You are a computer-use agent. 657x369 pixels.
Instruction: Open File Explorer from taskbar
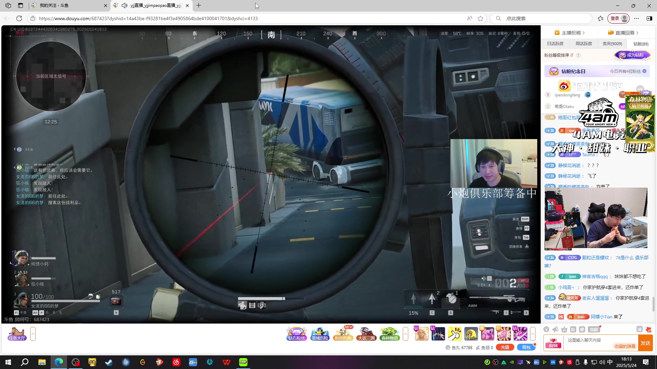(42, 362)
